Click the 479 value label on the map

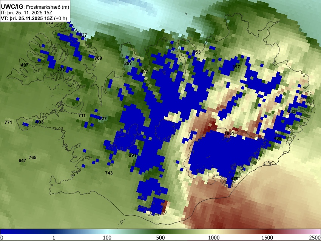(235, 179)
